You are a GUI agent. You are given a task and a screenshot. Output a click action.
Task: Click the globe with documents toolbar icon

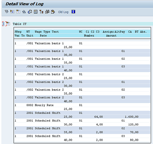30,12
